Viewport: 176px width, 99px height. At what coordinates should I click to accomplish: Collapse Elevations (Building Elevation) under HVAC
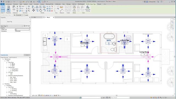click(x=7, y=76)
